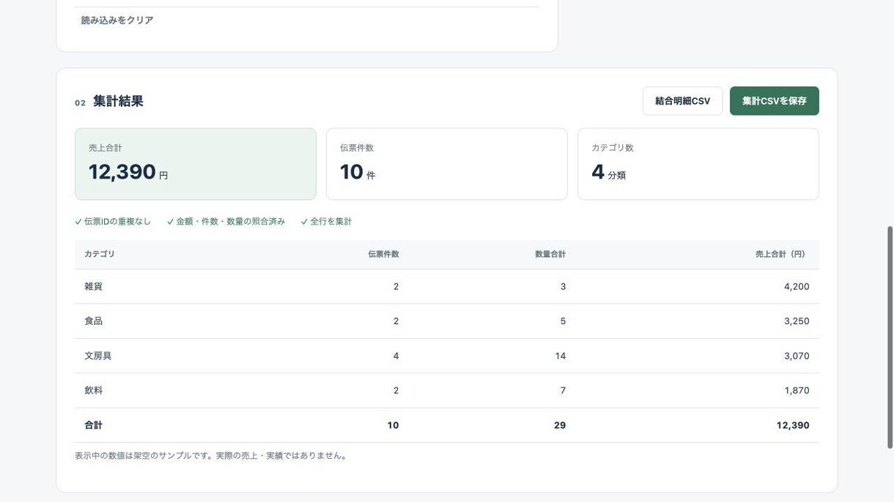
Task: Click the 伝票IDの重複なし status text
Action: coord(117,222)
